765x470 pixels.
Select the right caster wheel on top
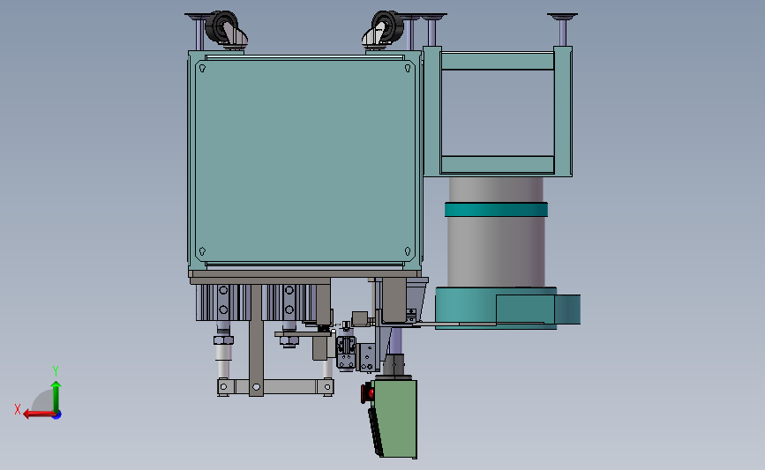(x=387, y=26)
